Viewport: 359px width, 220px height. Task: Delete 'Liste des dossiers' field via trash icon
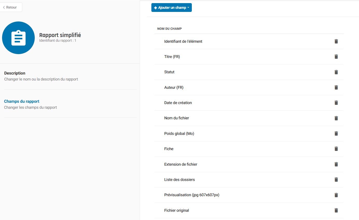[x=336, y=180]
